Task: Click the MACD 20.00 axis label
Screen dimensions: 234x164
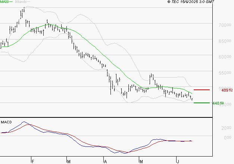Action: [x=226, y=128]
